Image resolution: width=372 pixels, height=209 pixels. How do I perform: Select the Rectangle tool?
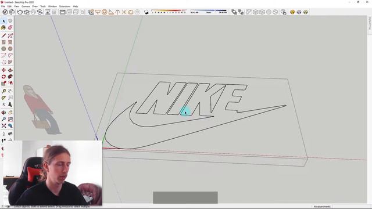click(x=3, y=42)
